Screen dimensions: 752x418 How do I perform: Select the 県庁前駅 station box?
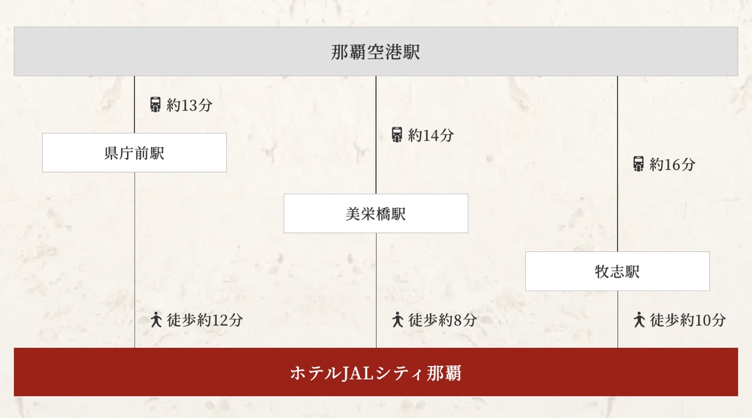tap(134, 152)
